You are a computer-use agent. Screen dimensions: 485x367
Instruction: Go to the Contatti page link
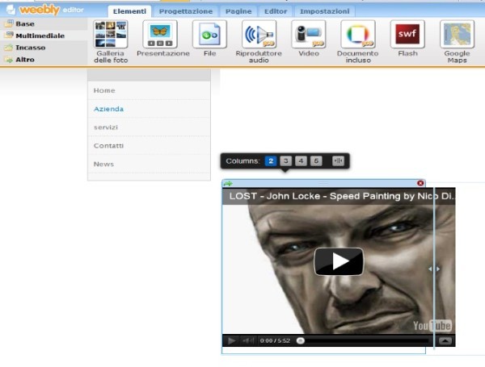pos(108,146)
